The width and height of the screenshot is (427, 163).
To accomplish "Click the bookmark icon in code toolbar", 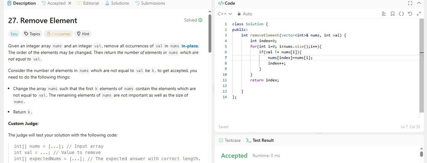I will coord(392,14).
